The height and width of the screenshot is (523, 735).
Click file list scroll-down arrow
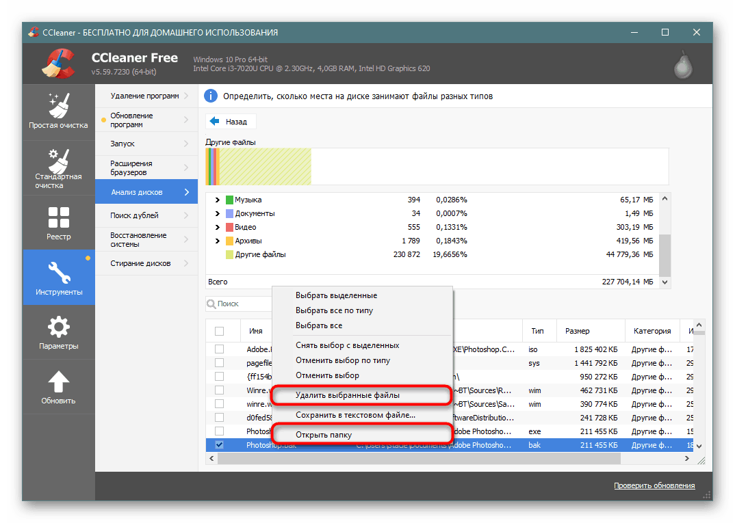699,446
